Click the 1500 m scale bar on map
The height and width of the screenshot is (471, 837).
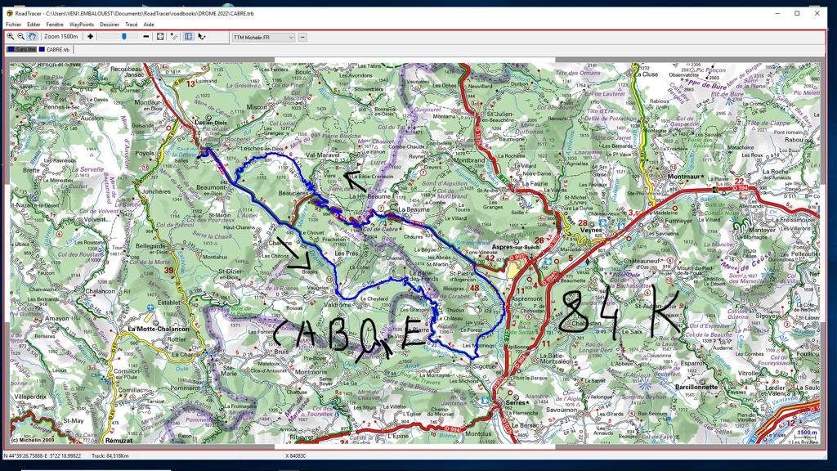pos(807,433)
